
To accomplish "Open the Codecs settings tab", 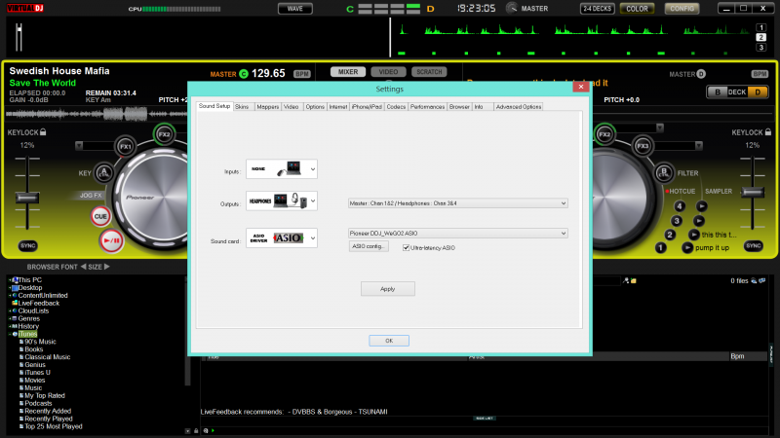I will pyautogui.click(x=396, y=107).
